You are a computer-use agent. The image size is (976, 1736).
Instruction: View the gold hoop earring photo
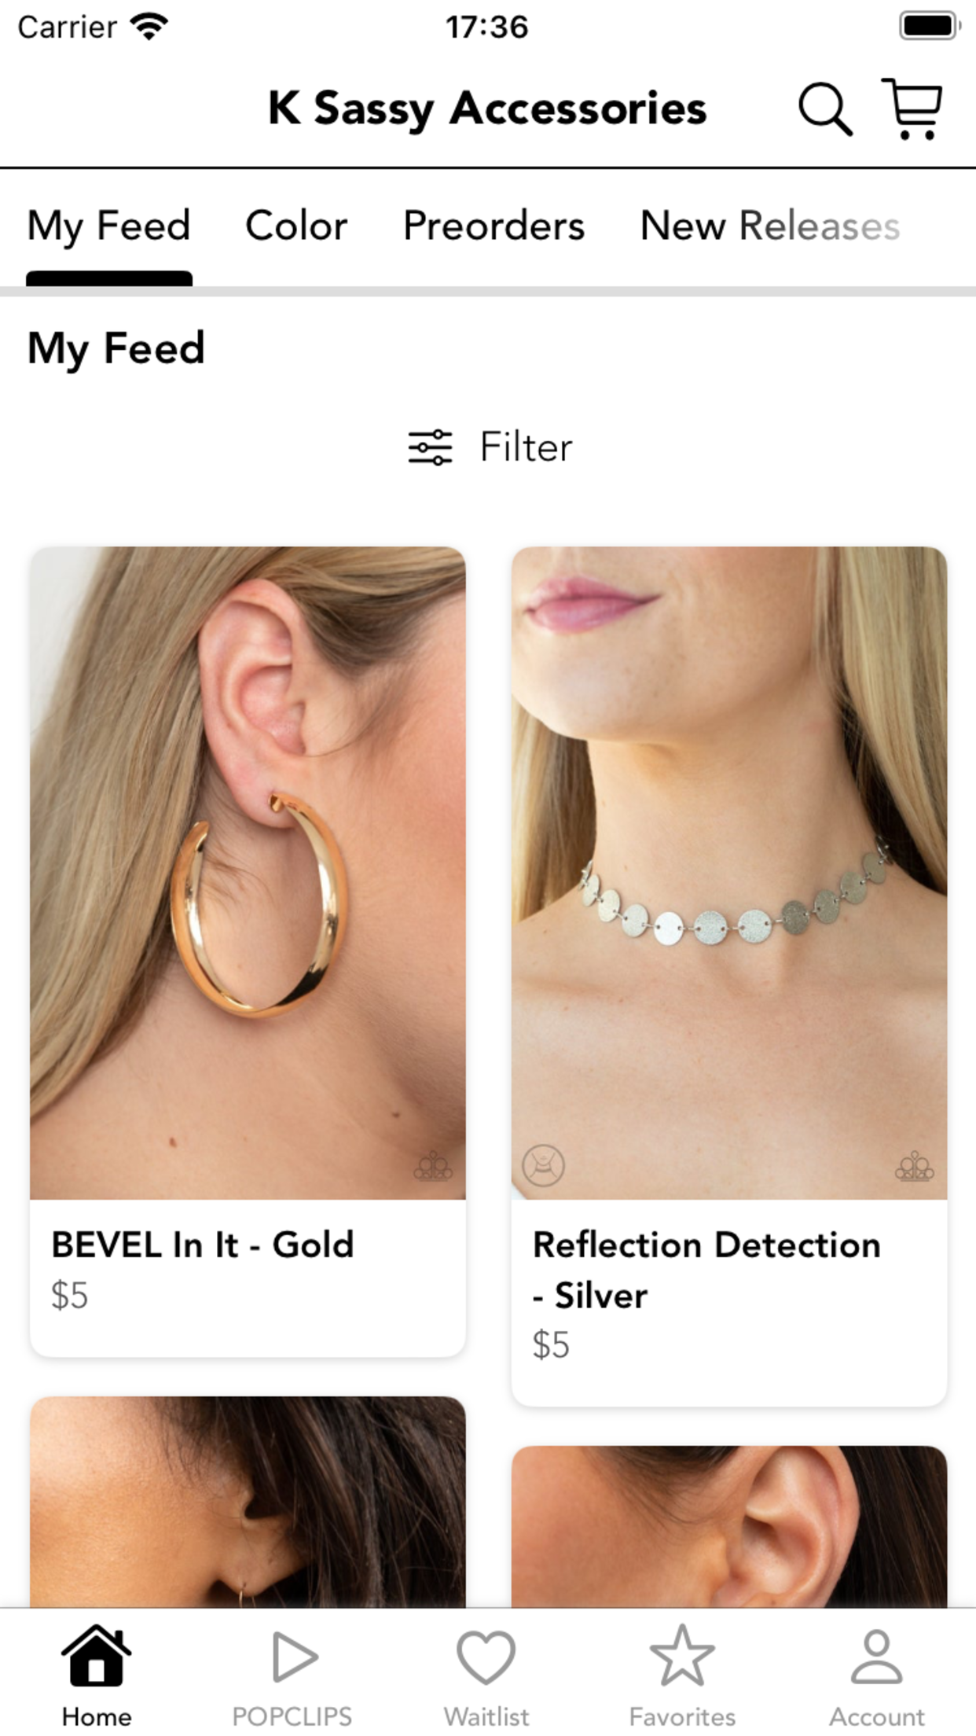point(248,873)
